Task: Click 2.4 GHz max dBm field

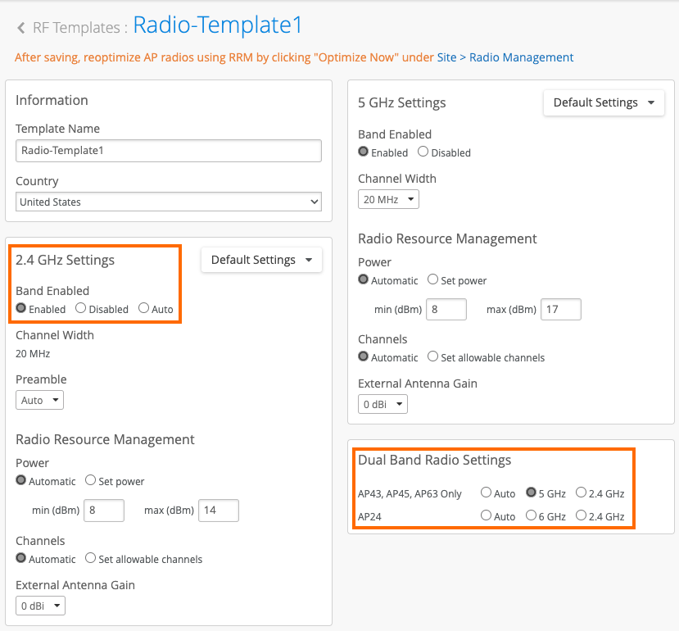Action: pos(218,511)
